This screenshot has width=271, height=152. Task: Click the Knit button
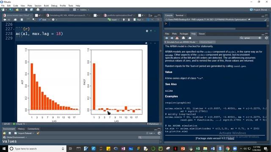pyautogui.click(x=43, y=20)
